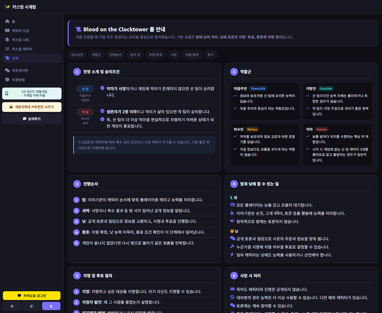Click the 악 팀 badge
382x313 pixels.
pos(85,112)
